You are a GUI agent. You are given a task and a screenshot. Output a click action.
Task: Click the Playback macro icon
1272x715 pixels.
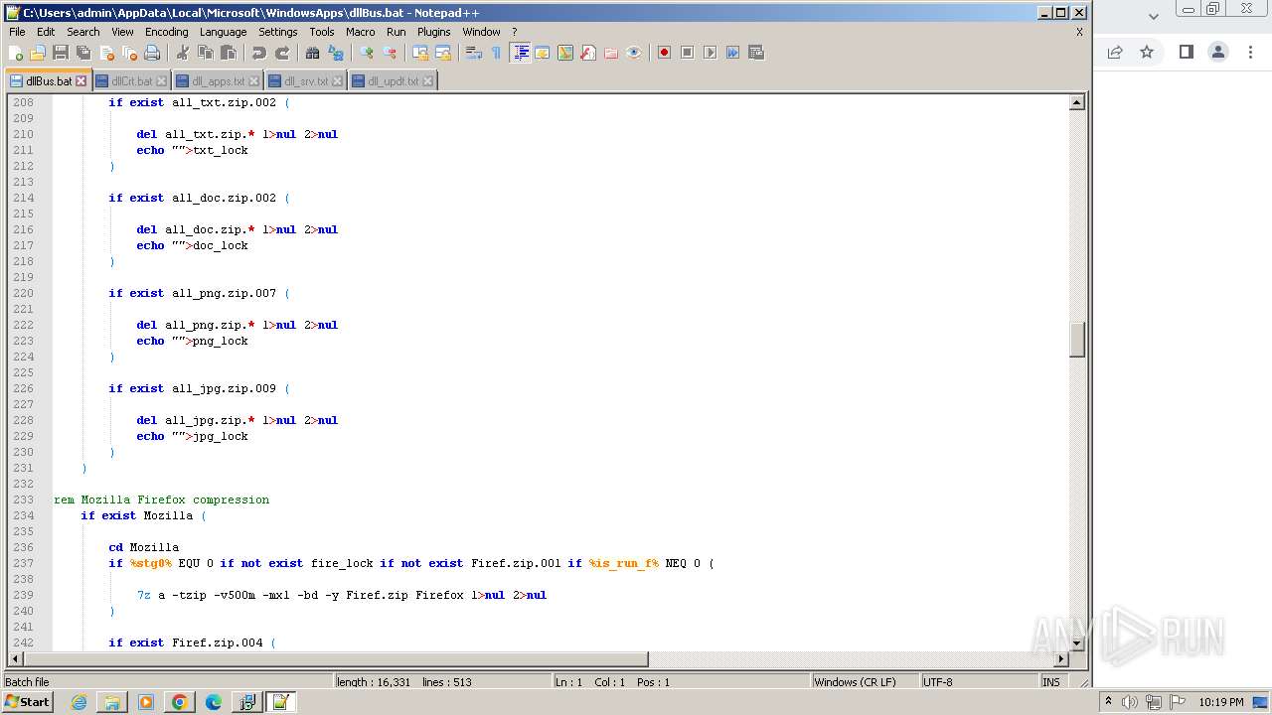[x=710, y=53]
